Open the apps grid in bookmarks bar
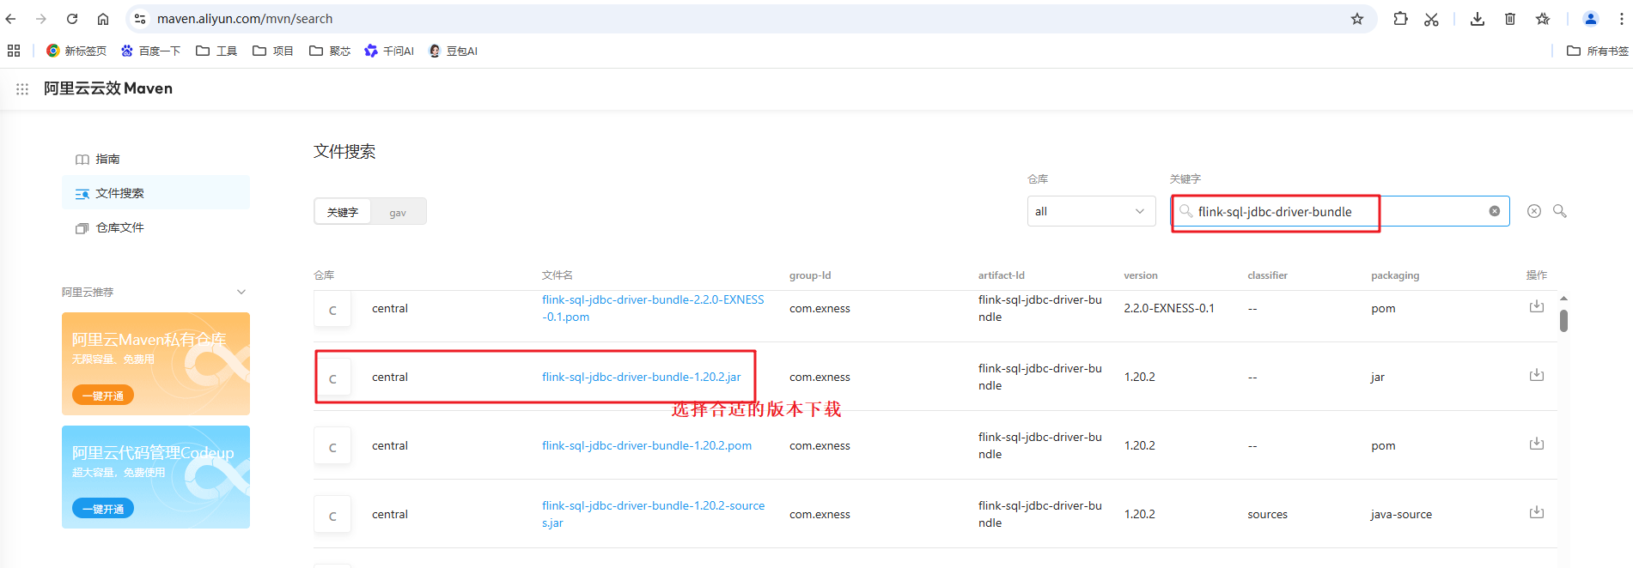 14,51
